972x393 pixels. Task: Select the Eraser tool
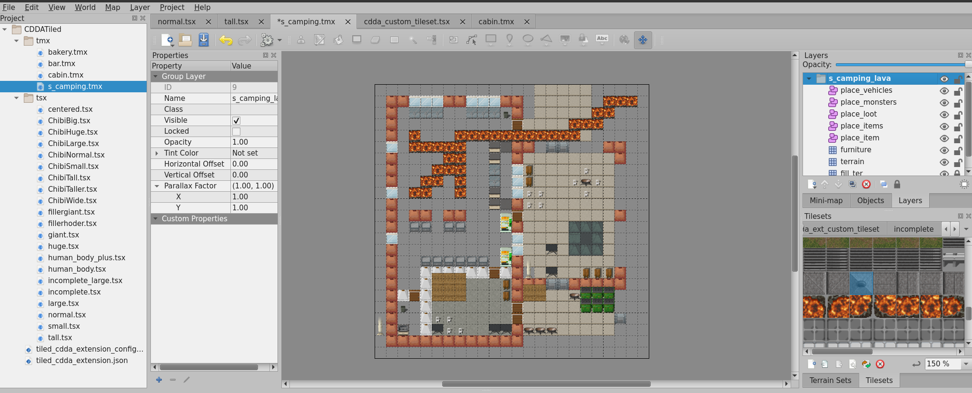pos(375,40)
